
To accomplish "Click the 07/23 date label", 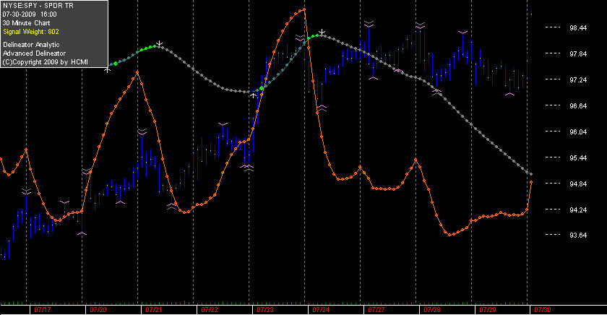I will (x=265, y=310).
